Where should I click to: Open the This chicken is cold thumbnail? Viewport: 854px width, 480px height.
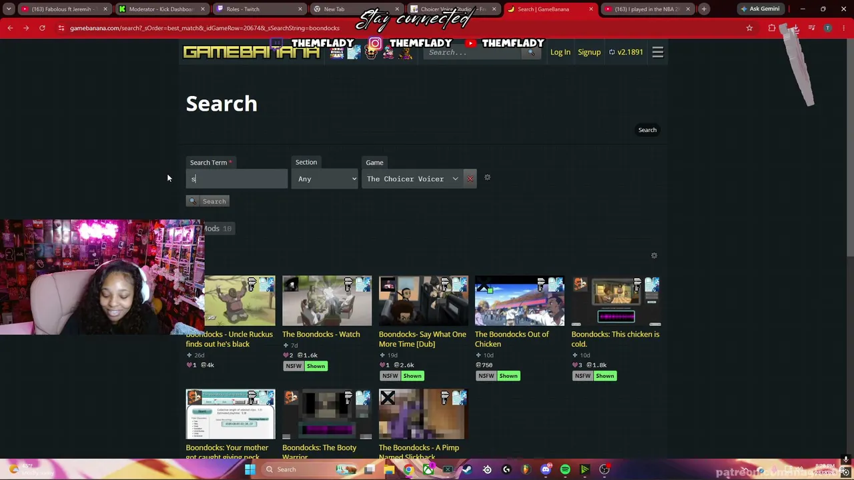(x=616, y=301)
